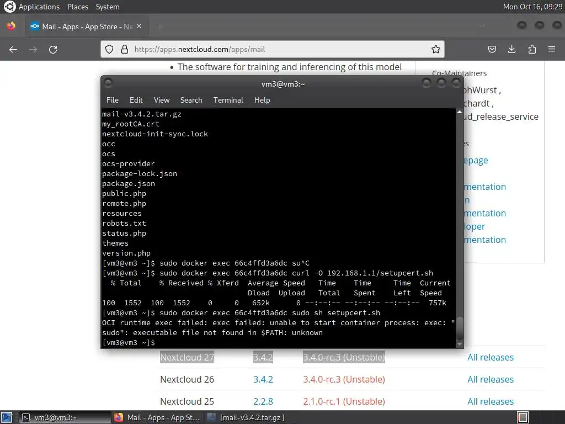
Task: Download version 3.4.2 for Nextcloud 27
Action: (x=263, y=357)
